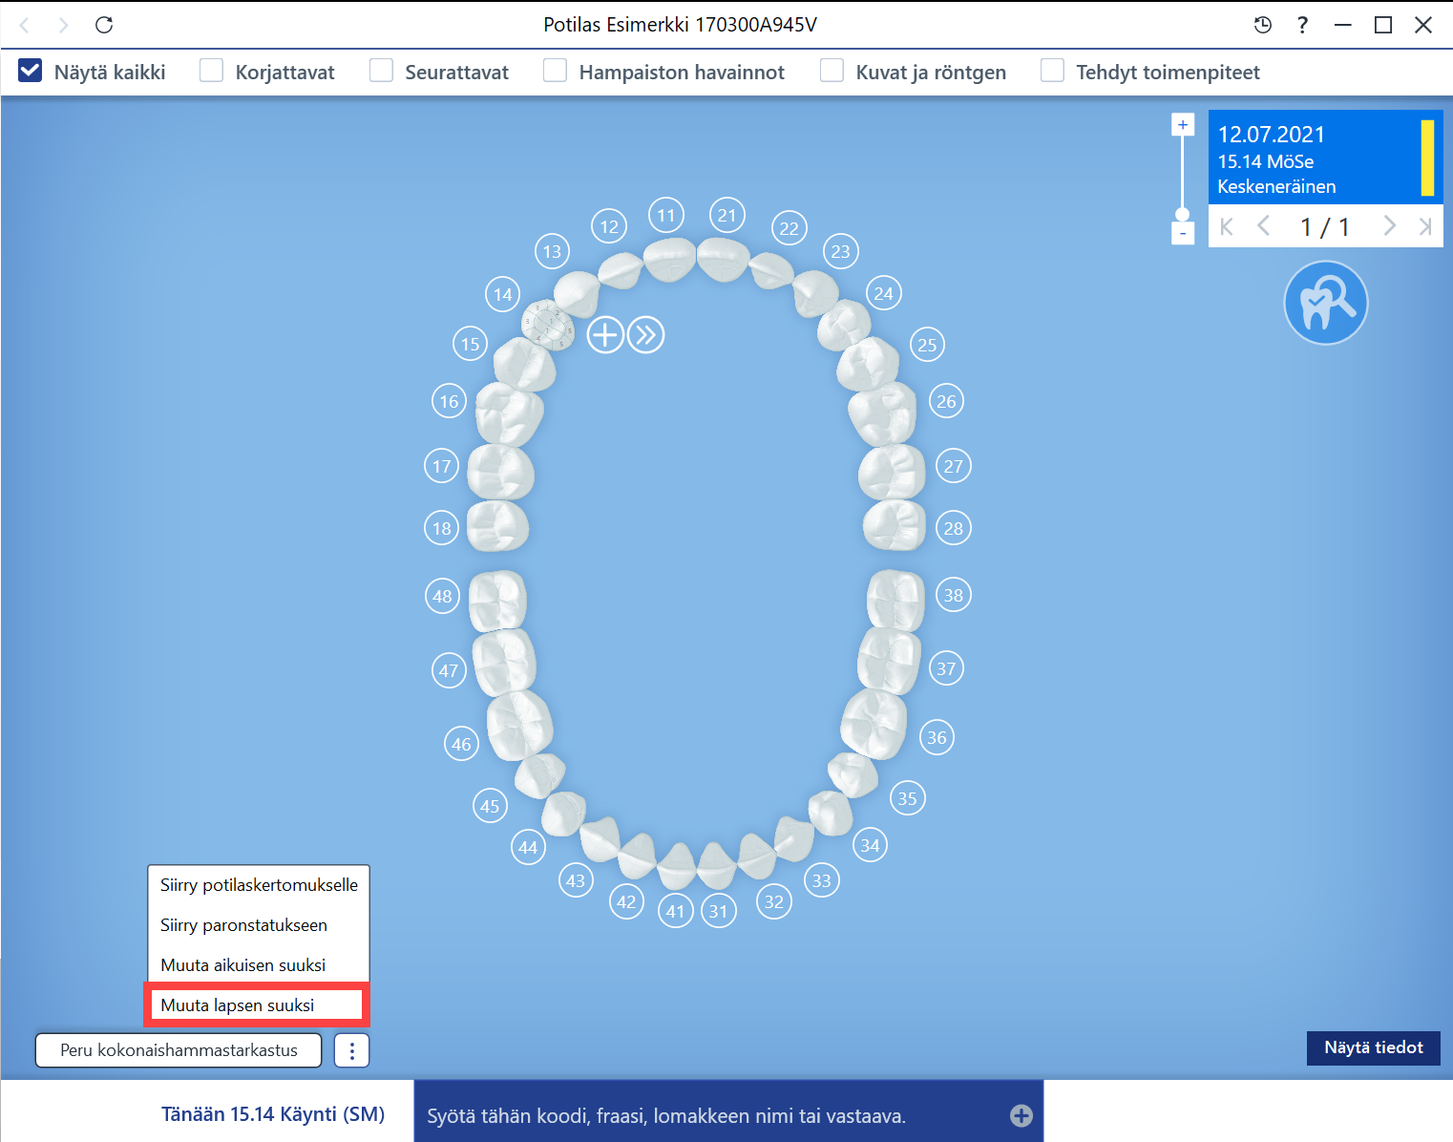Jump to the last record arrow

[x=1424, y=226]
